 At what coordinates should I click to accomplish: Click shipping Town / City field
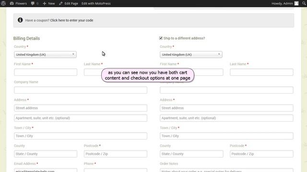(x=226, y=136)
